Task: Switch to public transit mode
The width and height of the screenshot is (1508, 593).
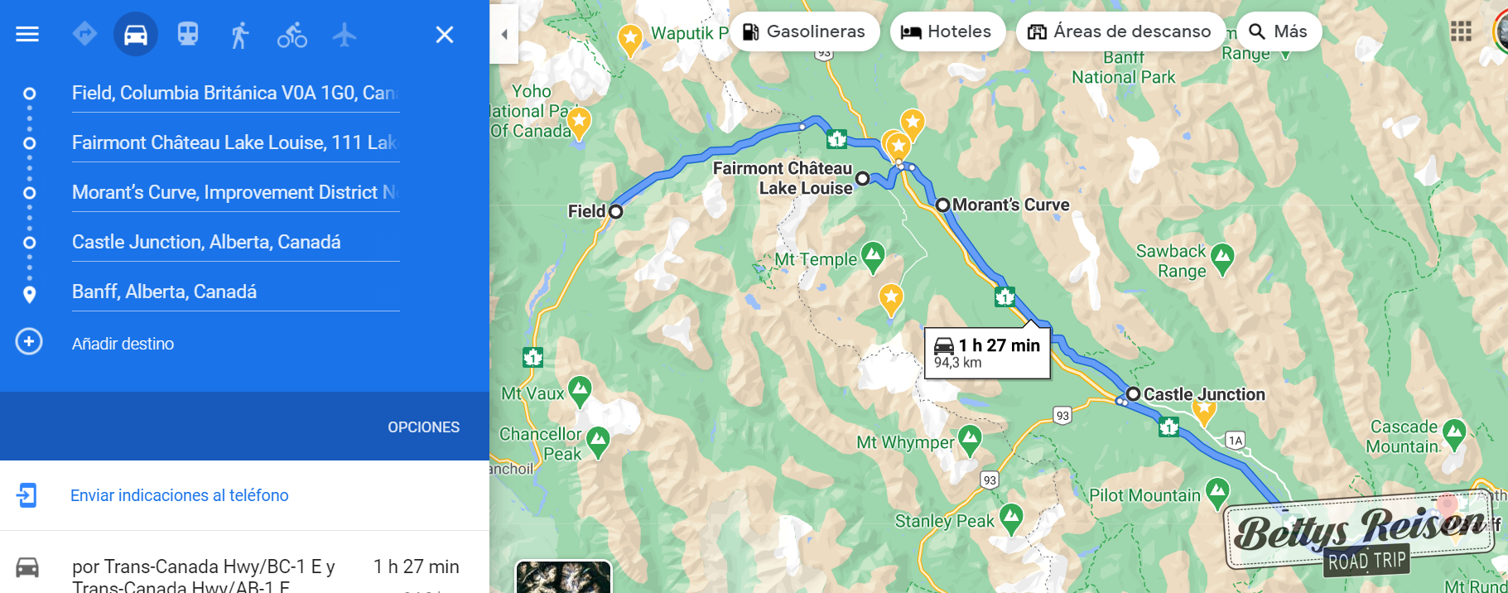Action: click(x=188, y=34)
